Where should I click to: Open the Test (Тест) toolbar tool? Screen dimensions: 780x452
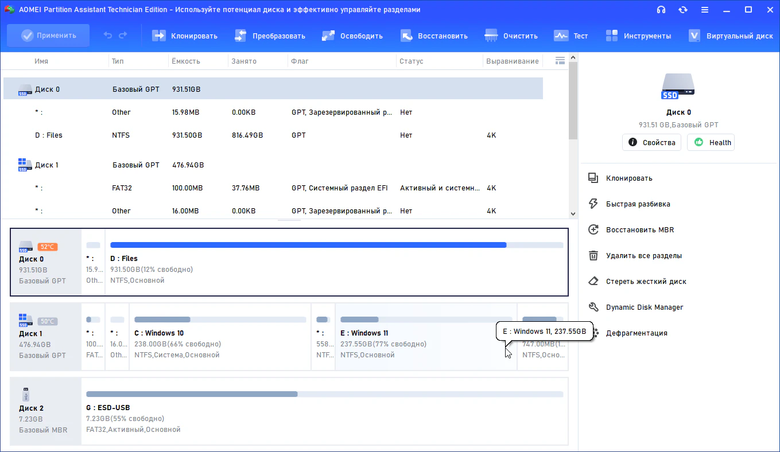coord(561,36)
